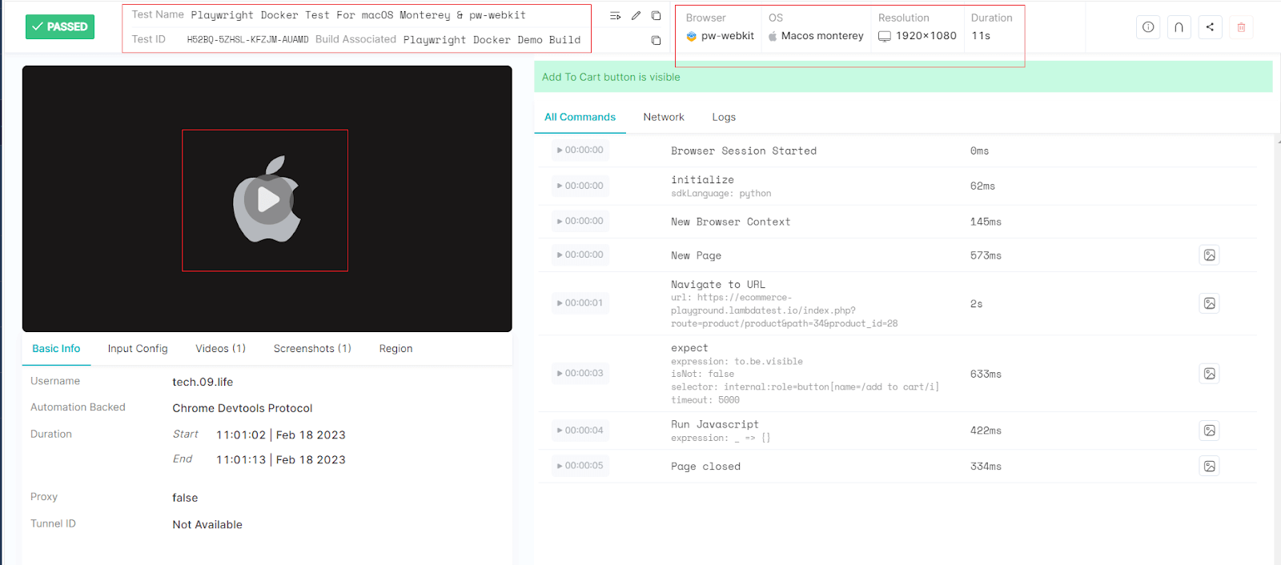This screenshot has width=1281, height=565.
Task: View screenshot for Page closed command
Action: [x=1209, y=466]
